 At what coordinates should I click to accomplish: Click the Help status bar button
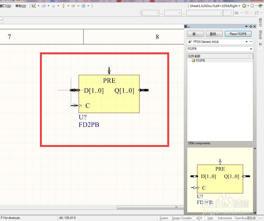[x=210, y=218]
